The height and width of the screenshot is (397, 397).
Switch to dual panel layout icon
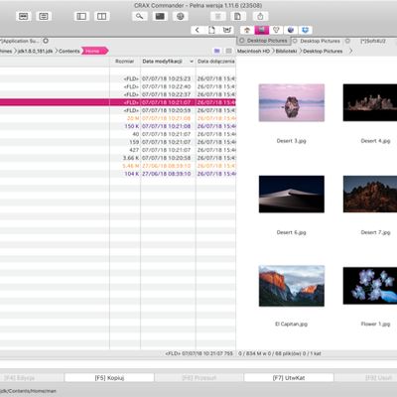(x=101, y=16)
